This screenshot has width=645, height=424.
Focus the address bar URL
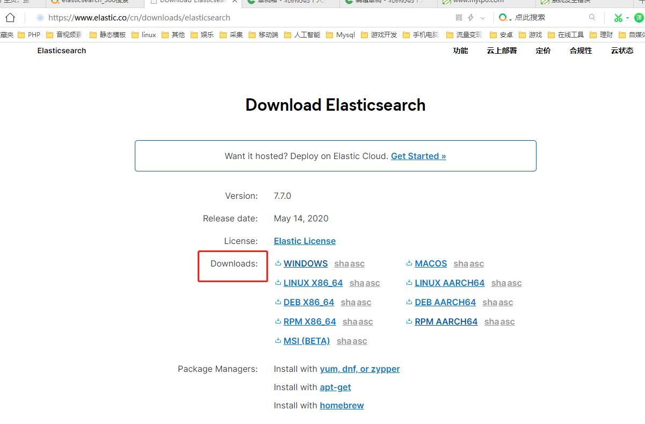139,18
